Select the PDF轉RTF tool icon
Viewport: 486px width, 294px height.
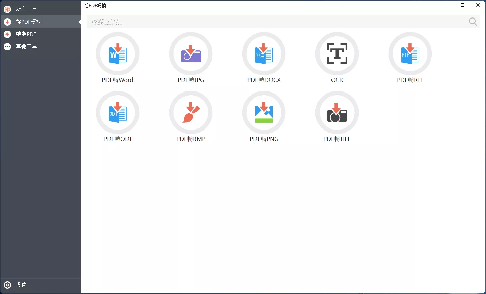click(x=410, y=53)
